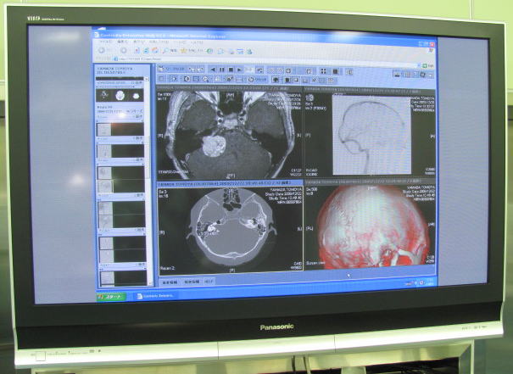Click the browser Back button
513x374 pixels.
[102, 49]
